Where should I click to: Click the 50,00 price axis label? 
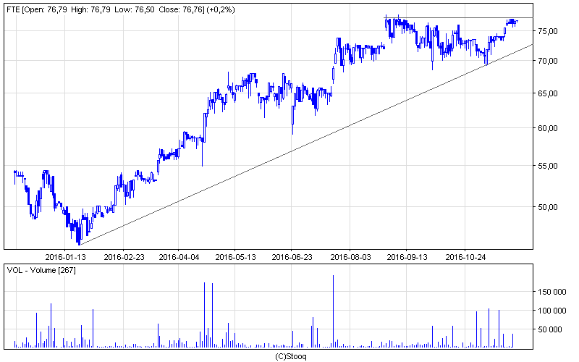(548, 207)
